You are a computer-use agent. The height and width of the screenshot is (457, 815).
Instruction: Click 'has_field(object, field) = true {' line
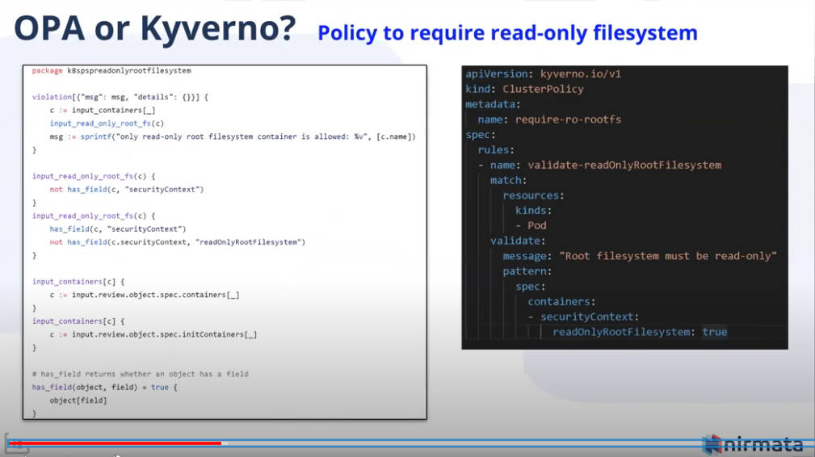point(104,388)
